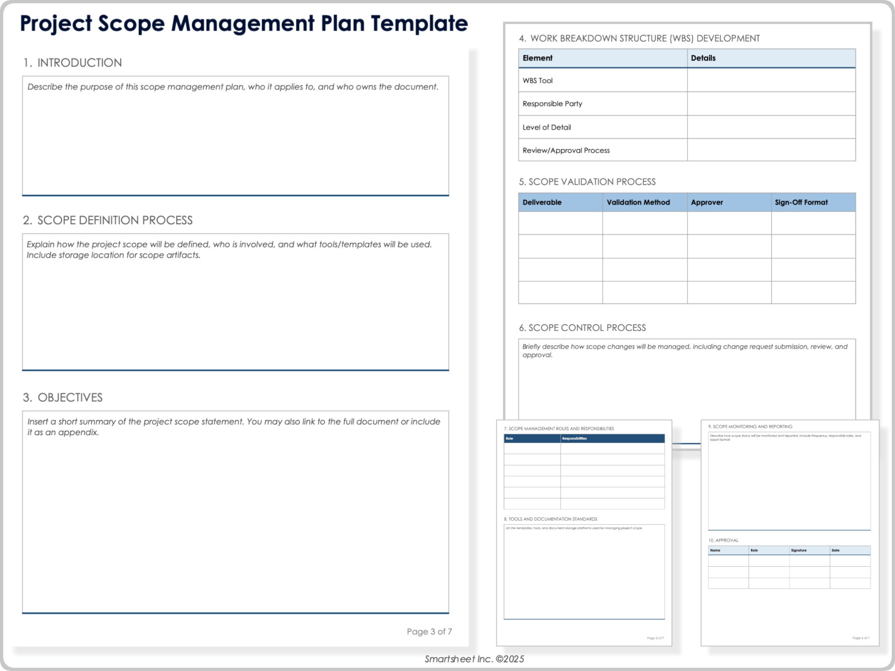Screen dimensions: 895x671
Task: Click the Review/Approval Process details cell
Action: (771, 150)
